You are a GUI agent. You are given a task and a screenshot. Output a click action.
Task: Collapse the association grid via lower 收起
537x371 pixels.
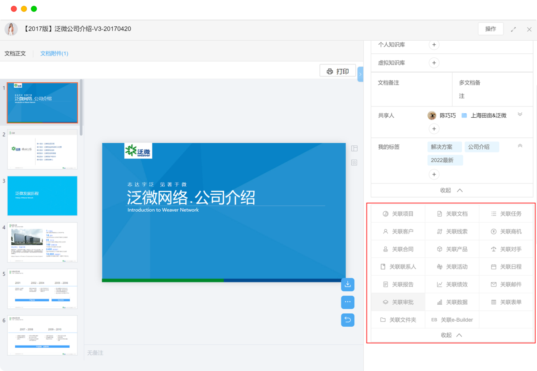pyautogui.click(x=452, y=335)
